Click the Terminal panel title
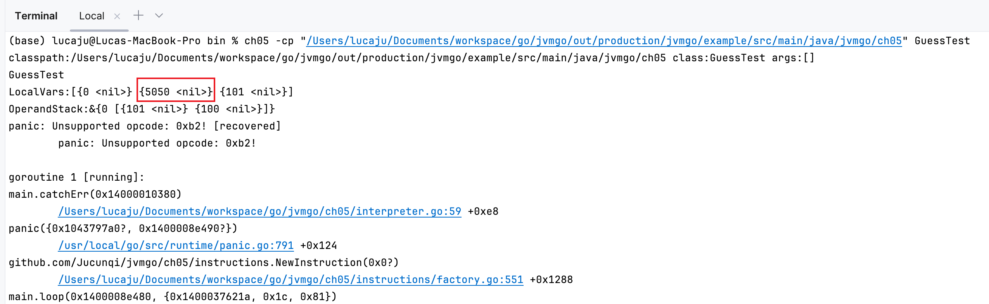Image resolution: width=989 pixels, height=304 pixels. point(36,16)
